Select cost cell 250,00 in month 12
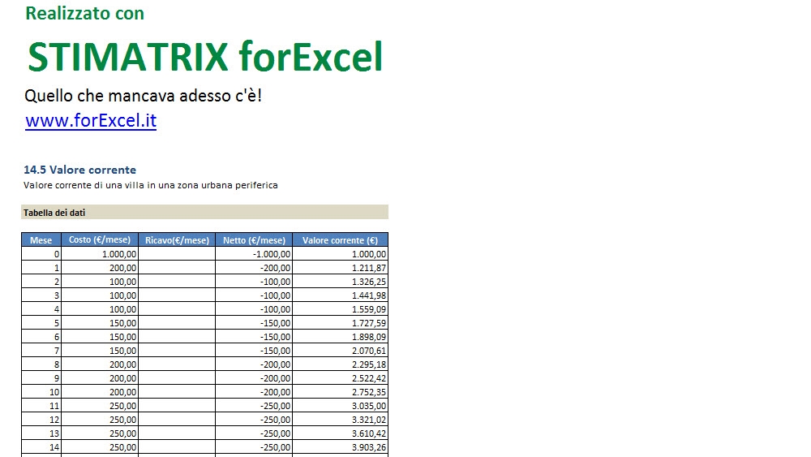This screenshot has height=457, width=811. (100, 419)
